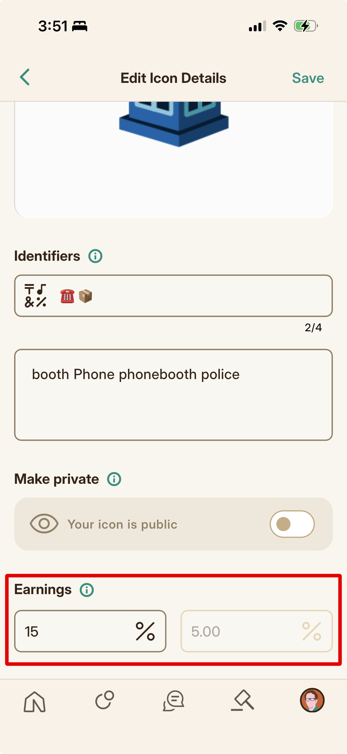Image resolution: width=347 pixels, height=754 pixels.
Task: Open Earnings info tooltip
Action: tap(87, 590)
